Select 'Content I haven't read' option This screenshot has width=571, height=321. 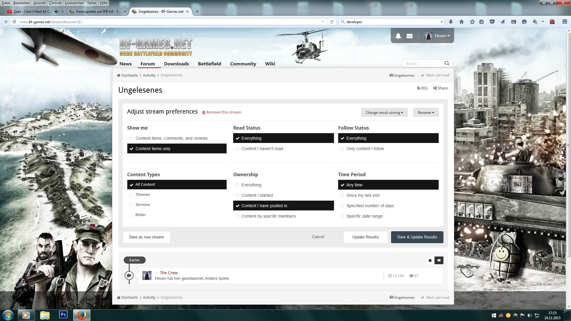coord(262,149)
